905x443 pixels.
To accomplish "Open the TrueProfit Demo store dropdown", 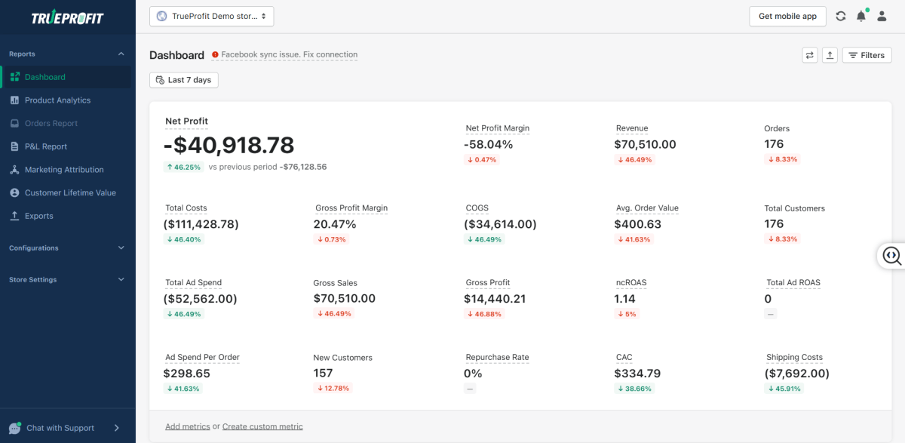I will (212, 16).
